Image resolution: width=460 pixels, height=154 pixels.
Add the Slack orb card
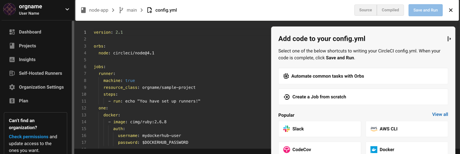pyautogui.click(x=320, y=129)
